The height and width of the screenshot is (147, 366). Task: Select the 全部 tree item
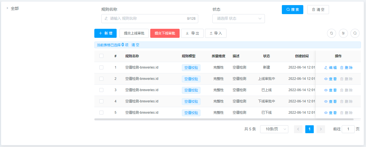pos(15,8)
